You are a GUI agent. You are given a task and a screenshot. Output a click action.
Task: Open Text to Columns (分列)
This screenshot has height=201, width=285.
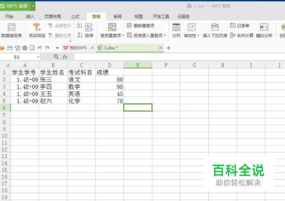coord(176,31)
